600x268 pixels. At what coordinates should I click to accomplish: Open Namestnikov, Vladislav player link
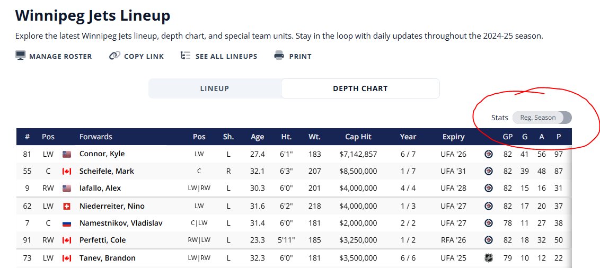point(121,224)
